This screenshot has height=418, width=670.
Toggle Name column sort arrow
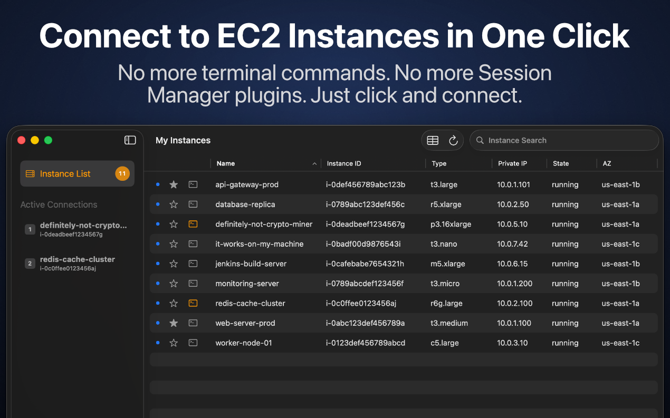tap(314, 164)
